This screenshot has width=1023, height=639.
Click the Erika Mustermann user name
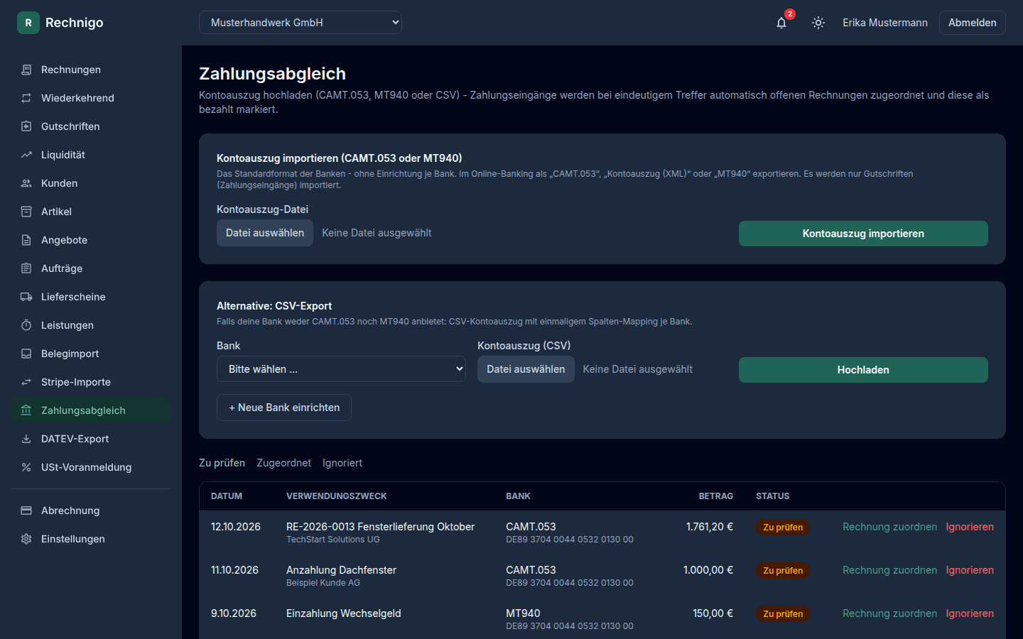[x=885, y=23]
